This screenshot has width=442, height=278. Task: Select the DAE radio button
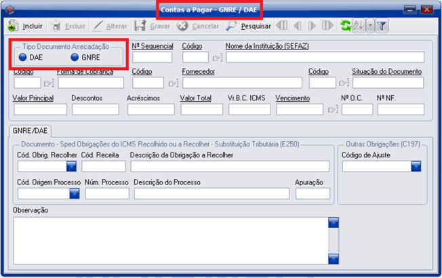(x=22, y=58)
